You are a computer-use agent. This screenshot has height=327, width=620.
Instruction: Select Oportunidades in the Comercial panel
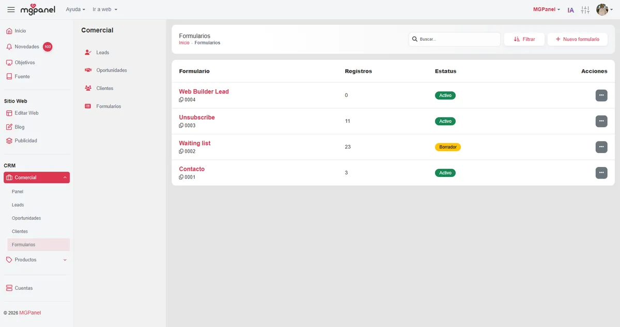coord(111,70)
